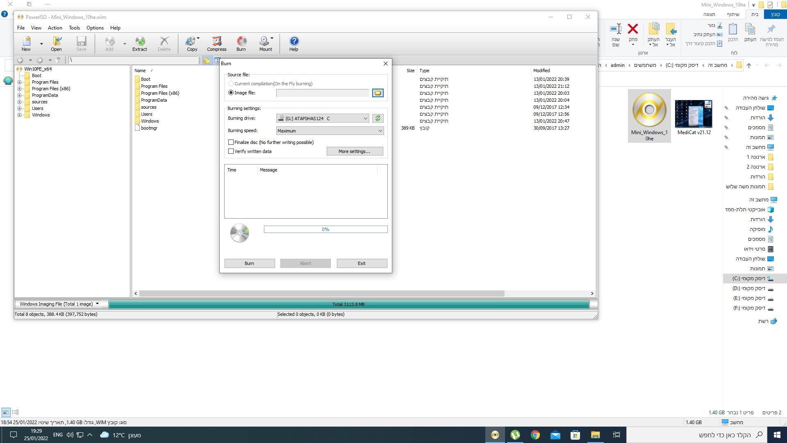Image resolution: width=787 pixels, height=443 pixels.
Task: Click the Extract toolbar icon
Action: click(x=140, y=43)
